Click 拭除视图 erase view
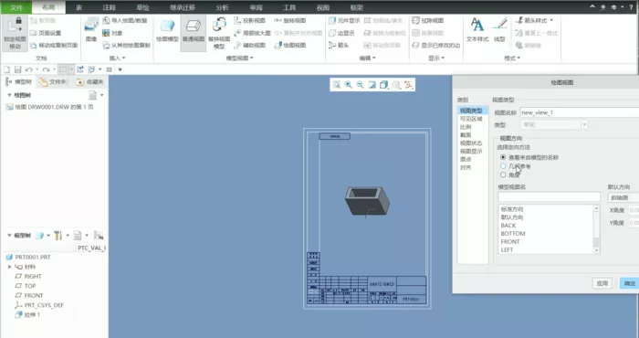 pyautogui.click(x=427, y=20)
